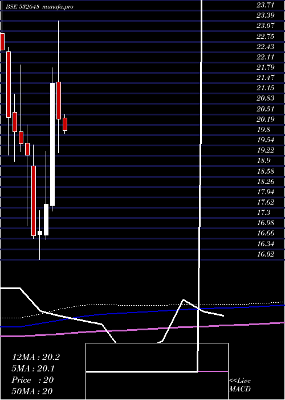Image resolution: width=285 pixels, height=400 pixels.
Task: Click the 16.02 price axis label
Action: (x=266, y=254)
